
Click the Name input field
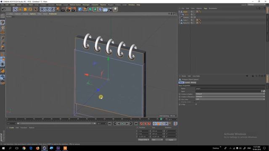pyautogui.click(x=230, y=89)
